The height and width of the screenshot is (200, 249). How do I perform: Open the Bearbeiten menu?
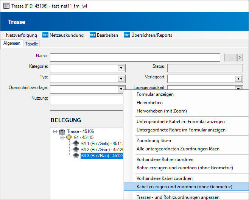[x=107, y=35]
